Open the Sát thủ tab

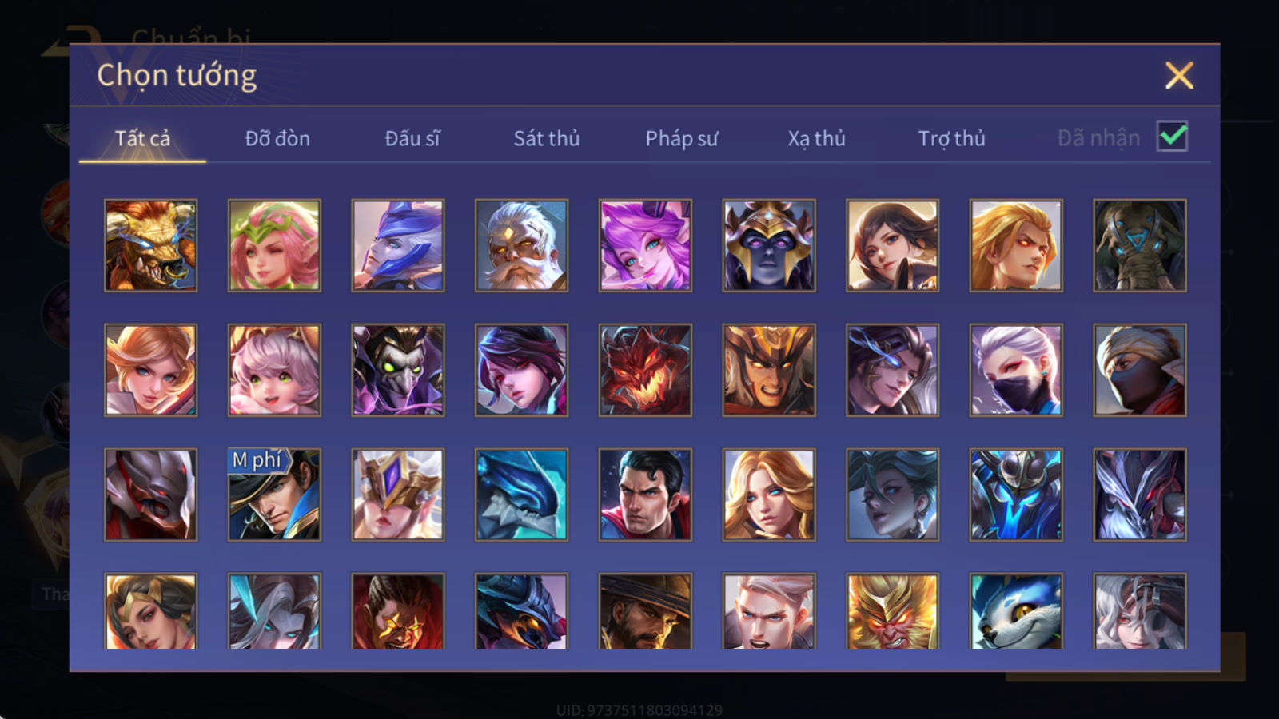click(546, 138)
